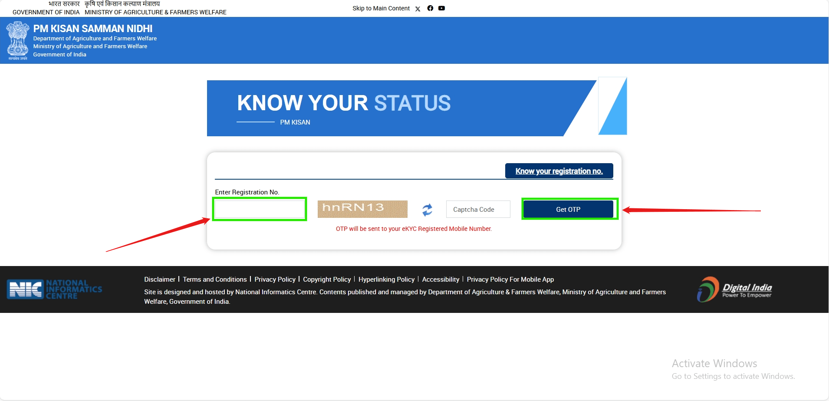Open the YouTube icon in header

[x=441, y=8]
